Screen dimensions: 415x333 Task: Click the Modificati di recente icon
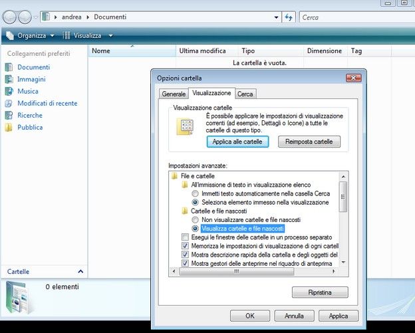[9, 103]
